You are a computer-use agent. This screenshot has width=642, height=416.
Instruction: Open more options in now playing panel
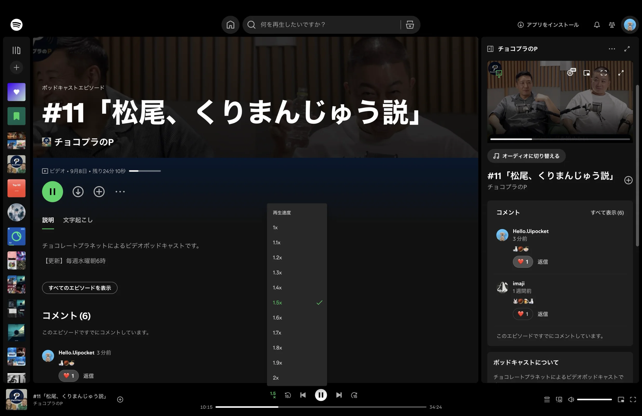click(612, 49)
